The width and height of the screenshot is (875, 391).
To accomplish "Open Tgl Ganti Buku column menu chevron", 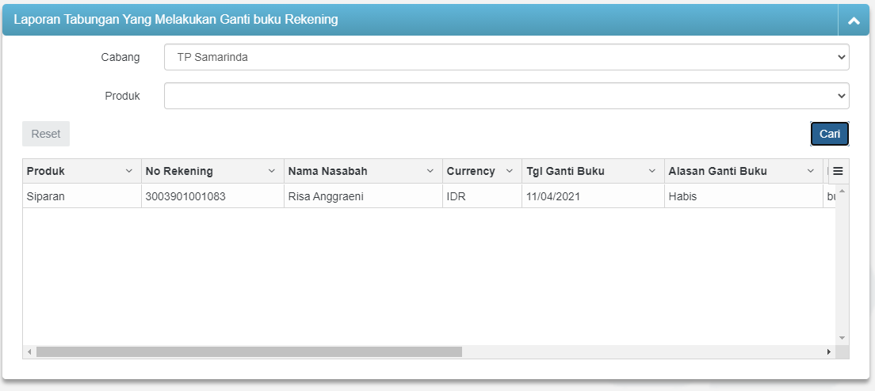I will pos(652,171).
